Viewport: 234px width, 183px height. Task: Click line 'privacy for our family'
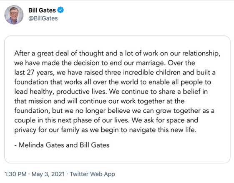[105, 130]
